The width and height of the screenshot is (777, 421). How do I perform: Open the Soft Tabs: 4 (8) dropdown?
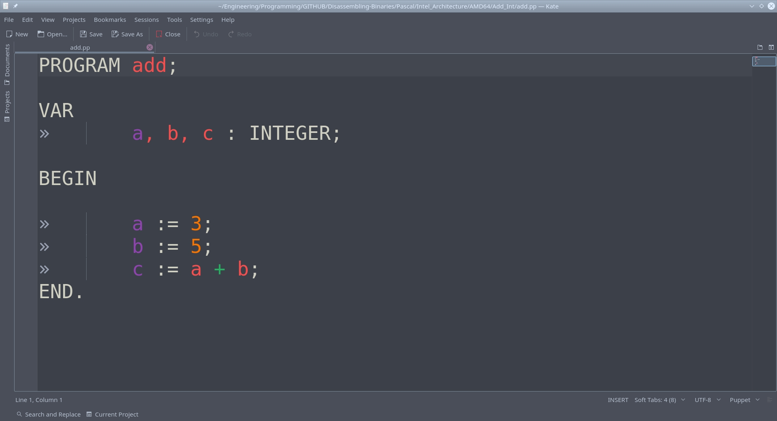[659, 400]
